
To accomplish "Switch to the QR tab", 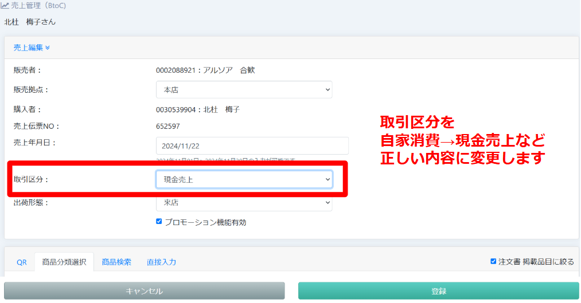I will click(x=21, y=262).
